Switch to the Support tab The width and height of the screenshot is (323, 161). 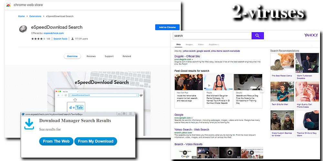pos(109,56)
